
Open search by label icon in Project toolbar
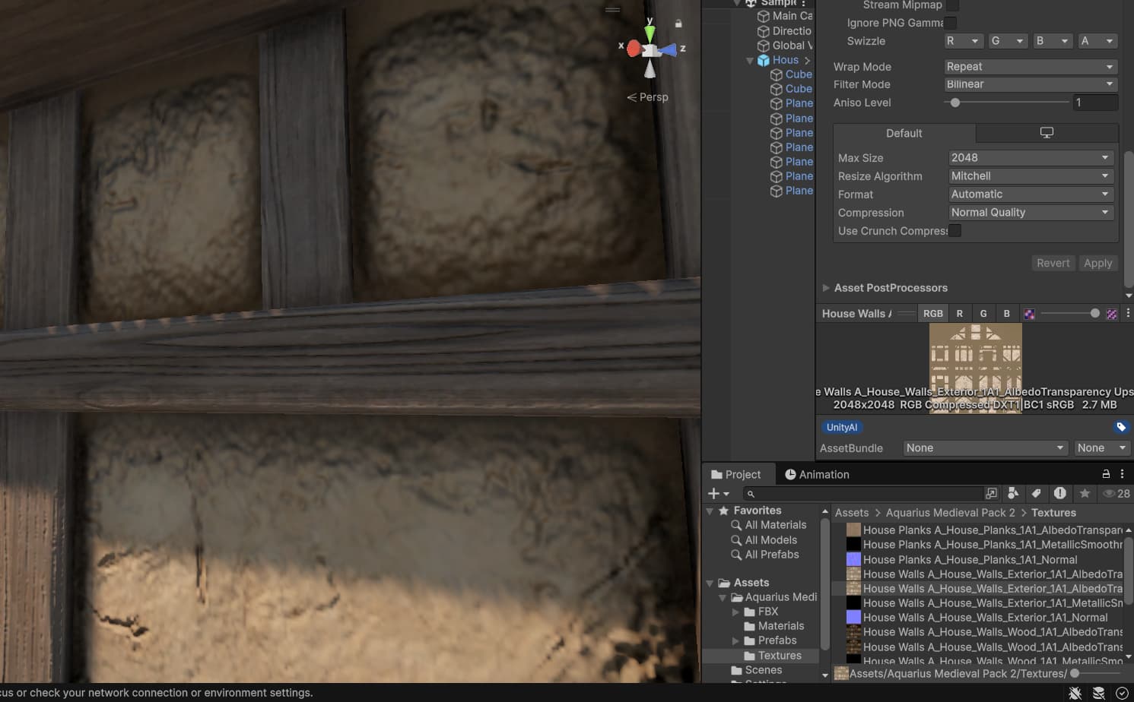pyautogui.click(x=1036, y=493)
